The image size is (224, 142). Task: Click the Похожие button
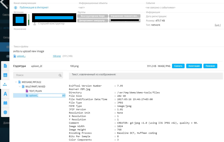(210, 66)
